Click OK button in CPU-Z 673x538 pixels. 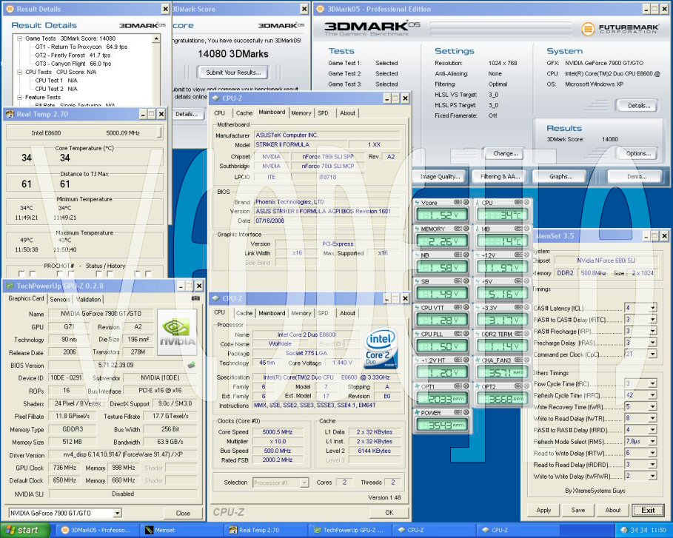389,512
